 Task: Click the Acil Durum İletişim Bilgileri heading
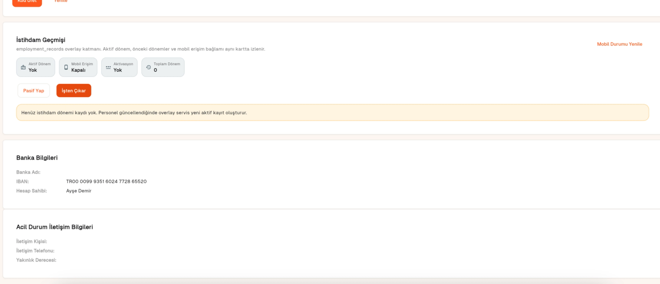click(x=55, y=227)
